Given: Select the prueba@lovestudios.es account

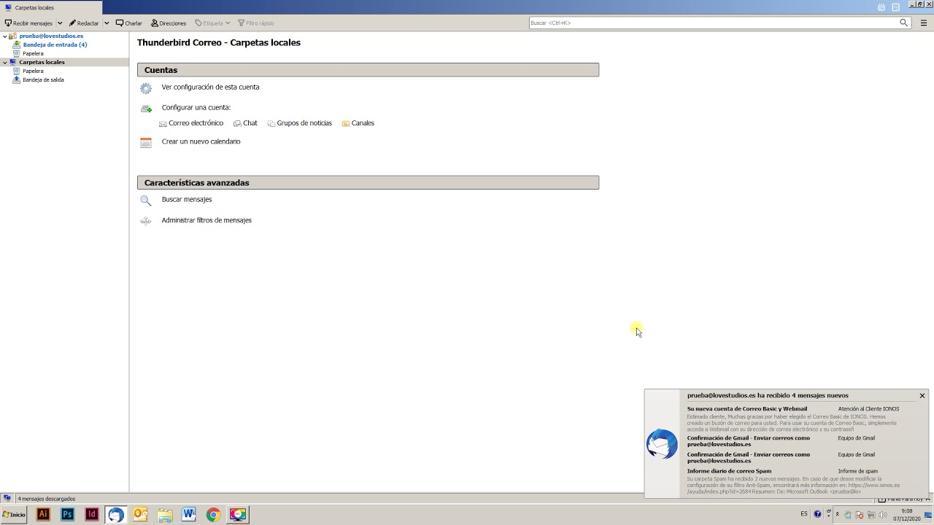Looking at the screenshot, I should coord(51,36).
